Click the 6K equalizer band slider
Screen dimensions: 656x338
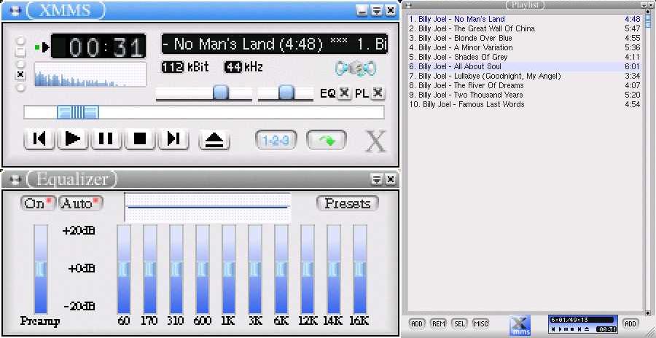[x=281, y=269]
